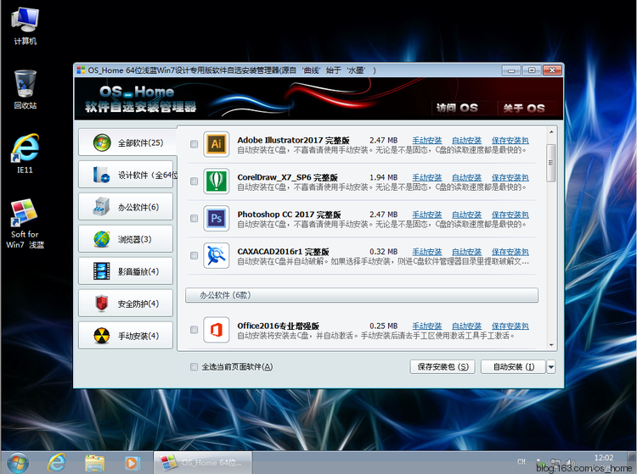Open the Recycle Bin desktop icon
Image resolution: width=637 pixels, height=474 pixels.
pos(25,84)
